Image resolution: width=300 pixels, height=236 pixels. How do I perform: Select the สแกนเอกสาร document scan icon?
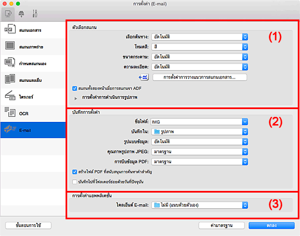point(10,29)
